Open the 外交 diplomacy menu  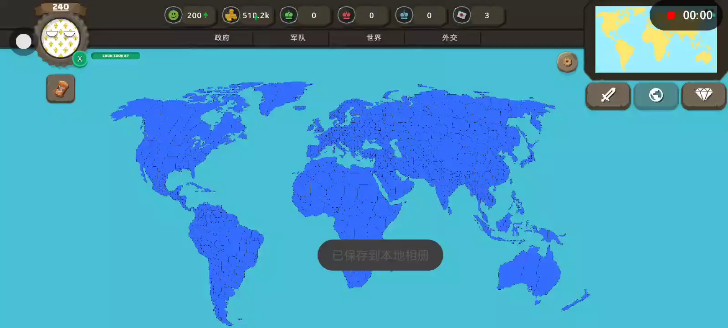[450, 38]
